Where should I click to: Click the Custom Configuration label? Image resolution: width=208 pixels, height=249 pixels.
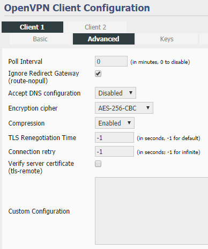pos(39,211)
